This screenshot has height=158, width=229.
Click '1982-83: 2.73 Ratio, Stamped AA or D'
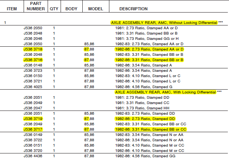149,44
